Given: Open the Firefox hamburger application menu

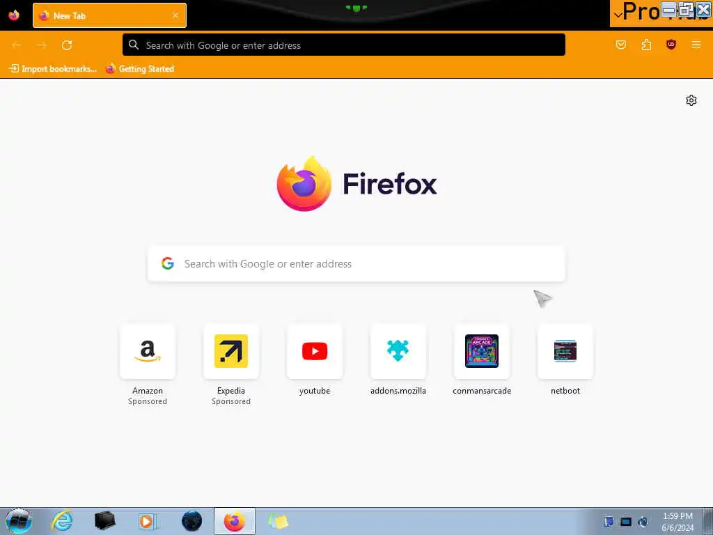Looking at the screenshot, I should [x=696, y=45].
